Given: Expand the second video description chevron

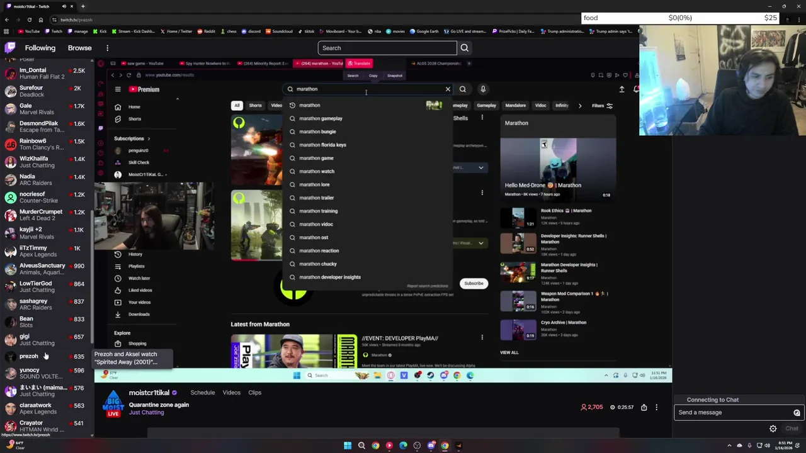Looking at the screenshot, I should [x=480, y=243].
